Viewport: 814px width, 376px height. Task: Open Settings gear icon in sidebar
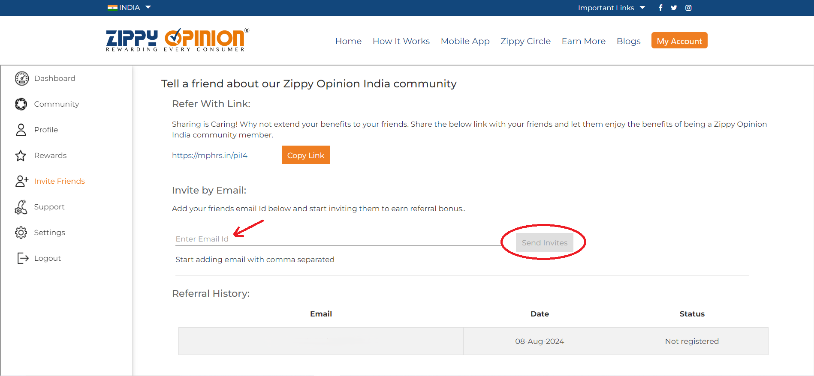(21, 233)
